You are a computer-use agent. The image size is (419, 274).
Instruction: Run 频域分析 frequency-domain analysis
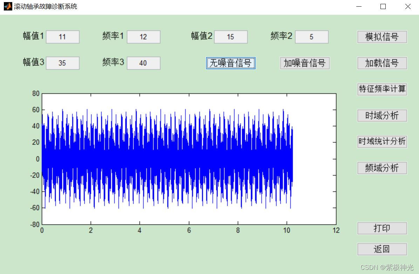point(382,168)
